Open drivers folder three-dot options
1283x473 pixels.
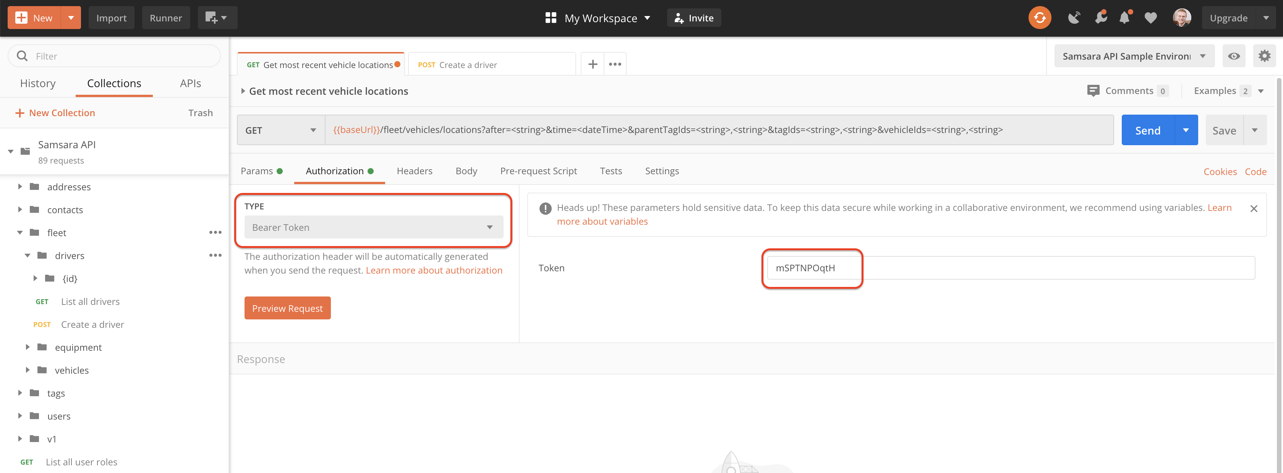(x=215, y=256)
